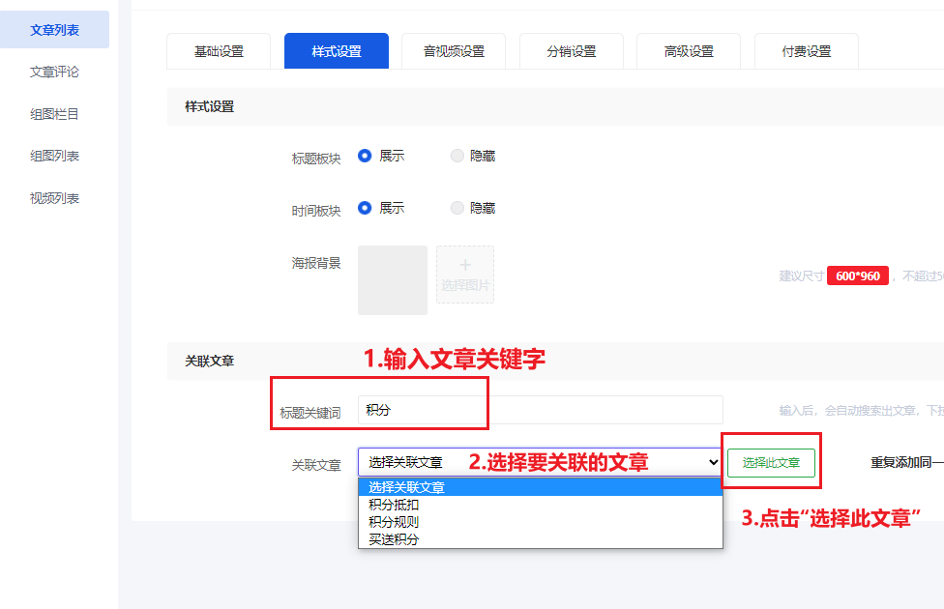944x609 pixels.
Task: Open the 音视频设置 tab
Action: point(453,50)
